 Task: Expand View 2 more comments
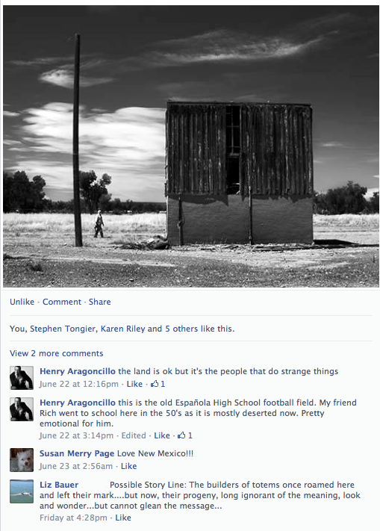57,353
